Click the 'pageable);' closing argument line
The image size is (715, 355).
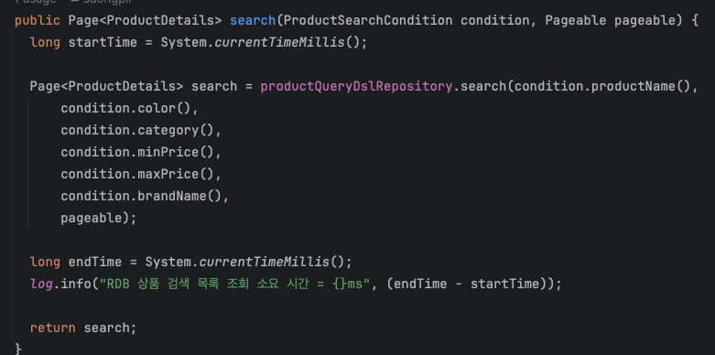coord(99,218)
